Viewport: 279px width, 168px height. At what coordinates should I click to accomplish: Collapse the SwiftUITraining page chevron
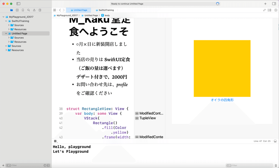pyautogui.click(x=6, y=21)
